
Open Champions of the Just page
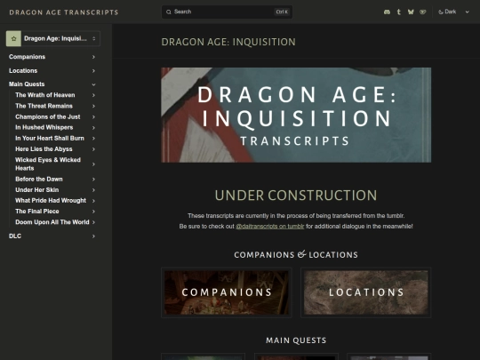pyautogui.click(x=48, y=117)
